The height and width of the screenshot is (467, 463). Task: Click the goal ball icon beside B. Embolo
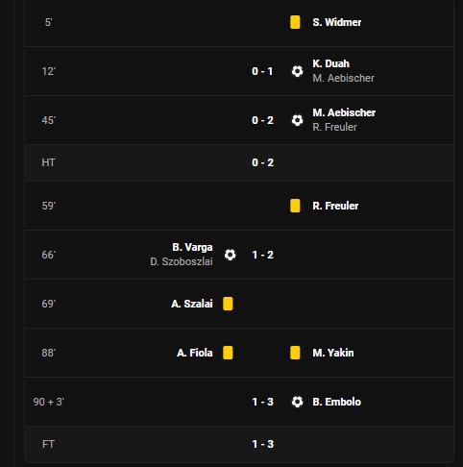click(x=297, y=402)
